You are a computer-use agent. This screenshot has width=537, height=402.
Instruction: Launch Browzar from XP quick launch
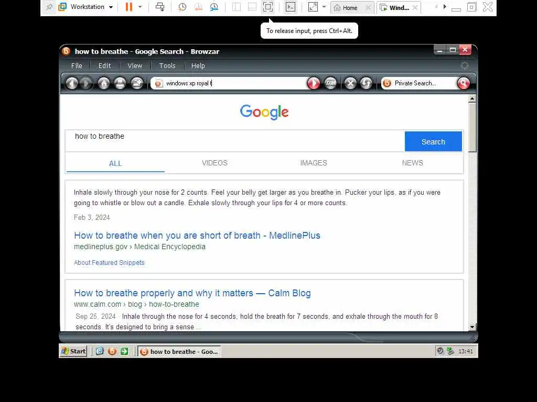point(112,351)
